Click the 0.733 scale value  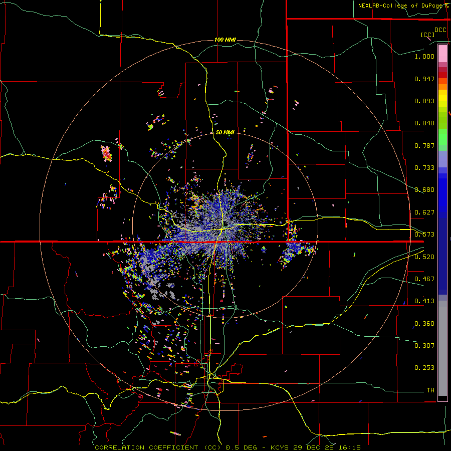pos(424,168)
